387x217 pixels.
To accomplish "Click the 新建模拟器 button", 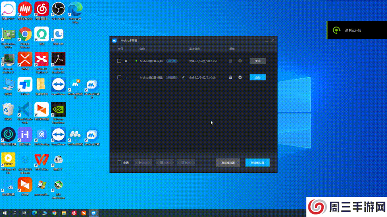I will (x=257, y=163).
